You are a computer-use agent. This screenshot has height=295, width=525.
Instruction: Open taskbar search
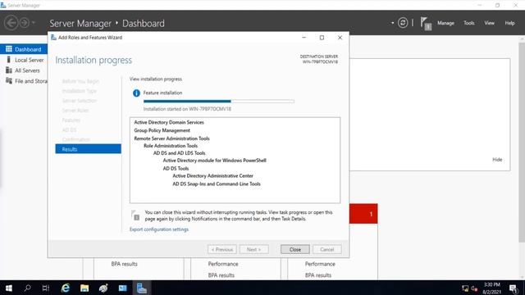pyautogui.click(x=27, y=288)
